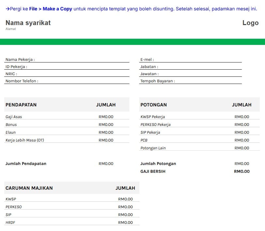Select the RM0.00 amount for Gaji Asas
This screenshot has width=265, height=231.
(106, 117)
